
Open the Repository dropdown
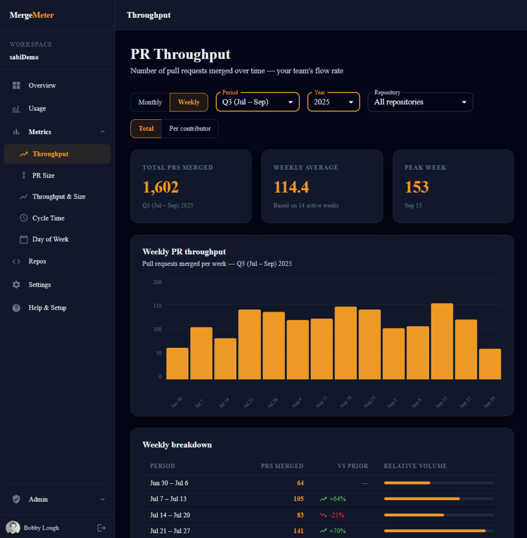[420, 102]
